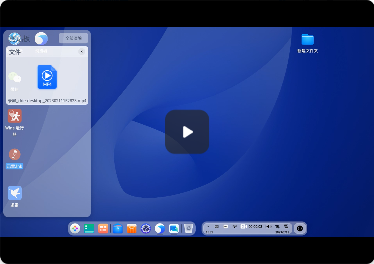The width and height of the screenshot is (374, 264).
Task: Open the on-screen keyboard tray icon
Action: (x=217, y=226)
